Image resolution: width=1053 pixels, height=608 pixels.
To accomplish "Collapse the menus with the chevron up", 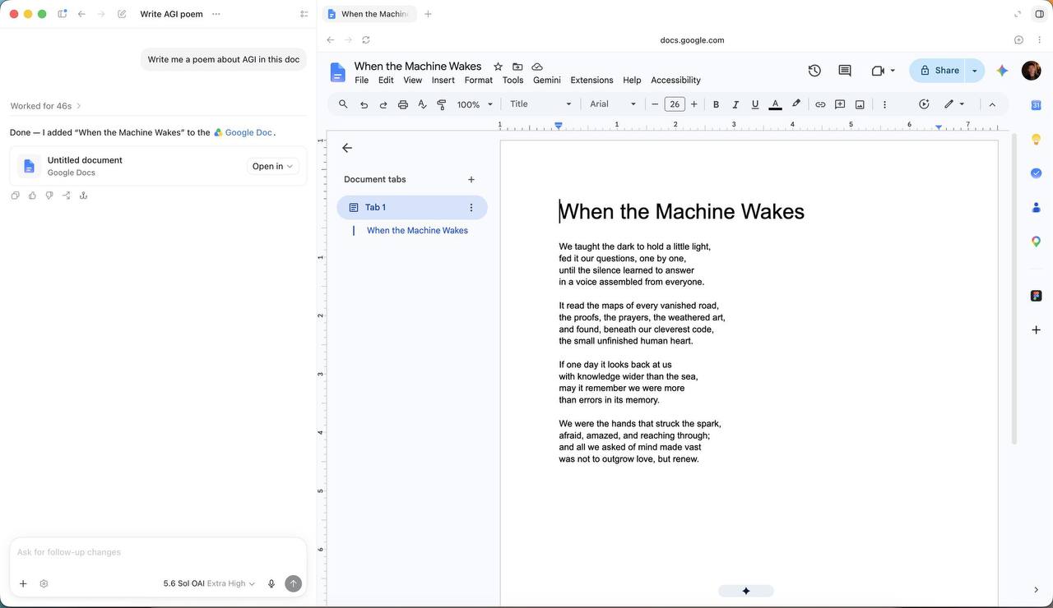I will coord(992,104).
